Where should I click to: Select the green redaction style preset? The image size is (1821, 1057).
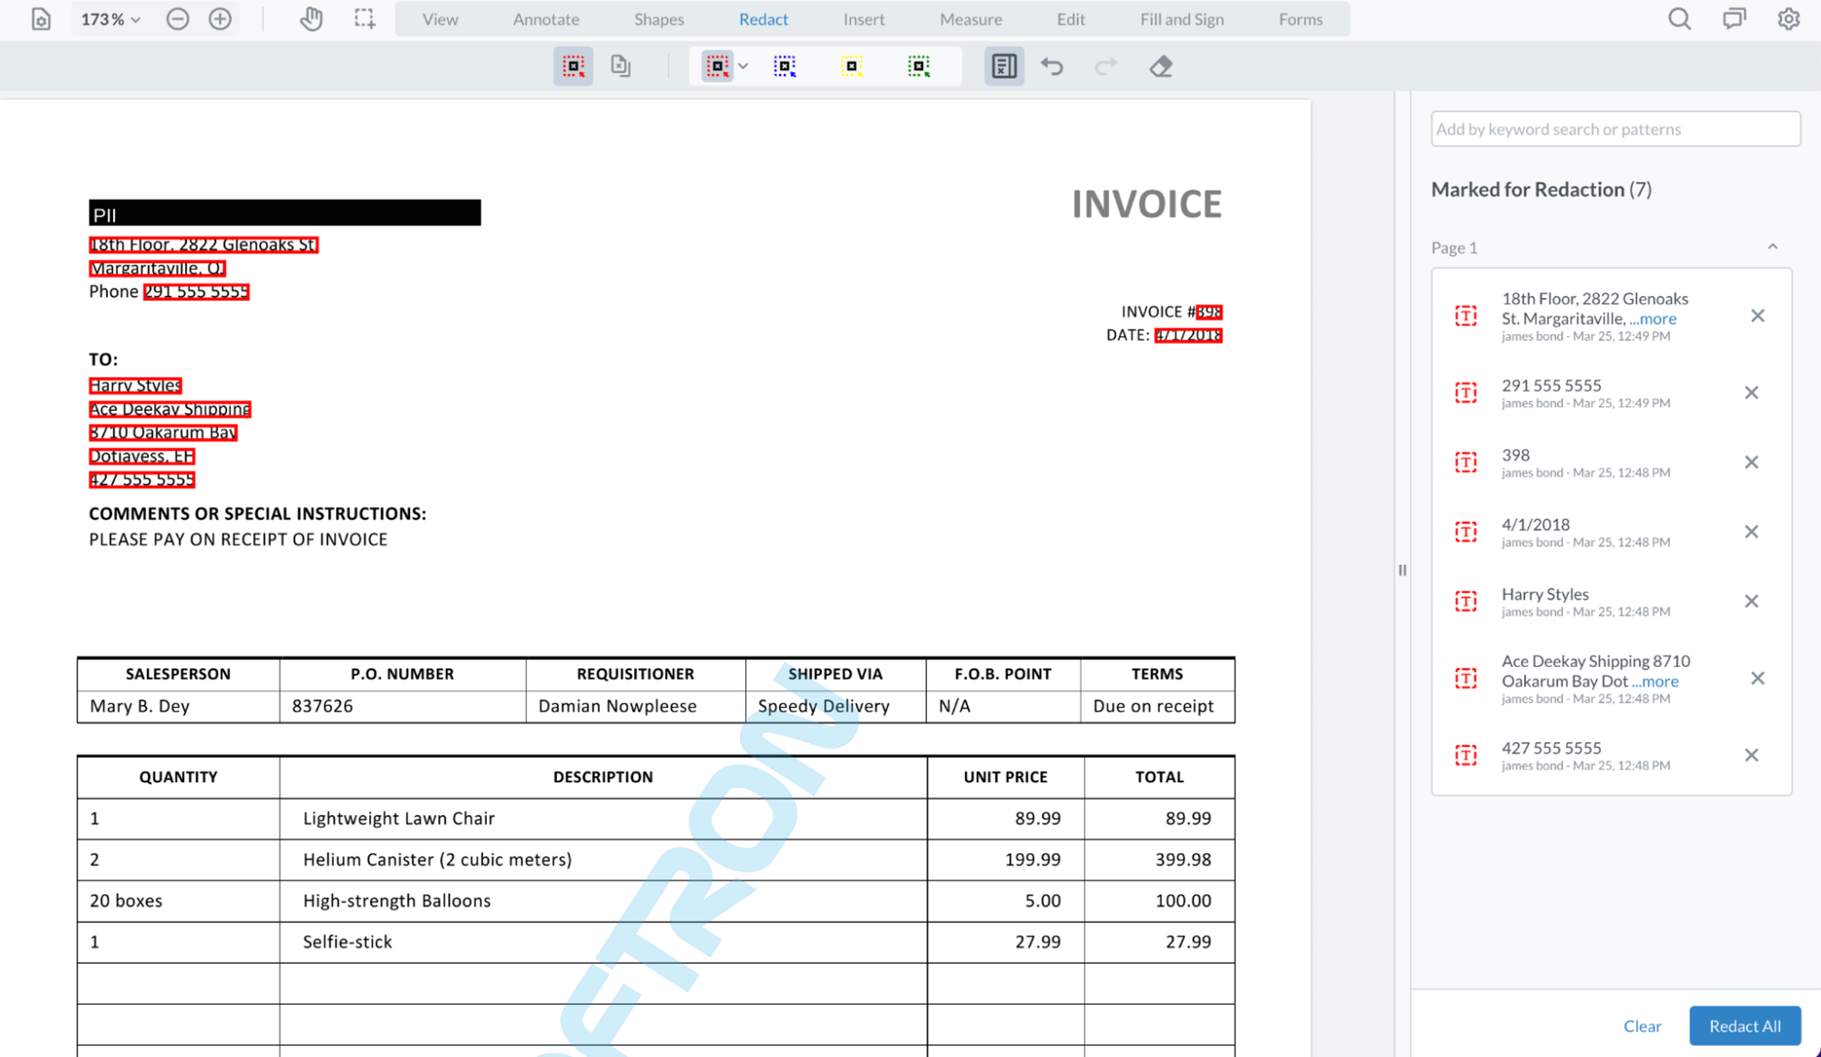919,66
